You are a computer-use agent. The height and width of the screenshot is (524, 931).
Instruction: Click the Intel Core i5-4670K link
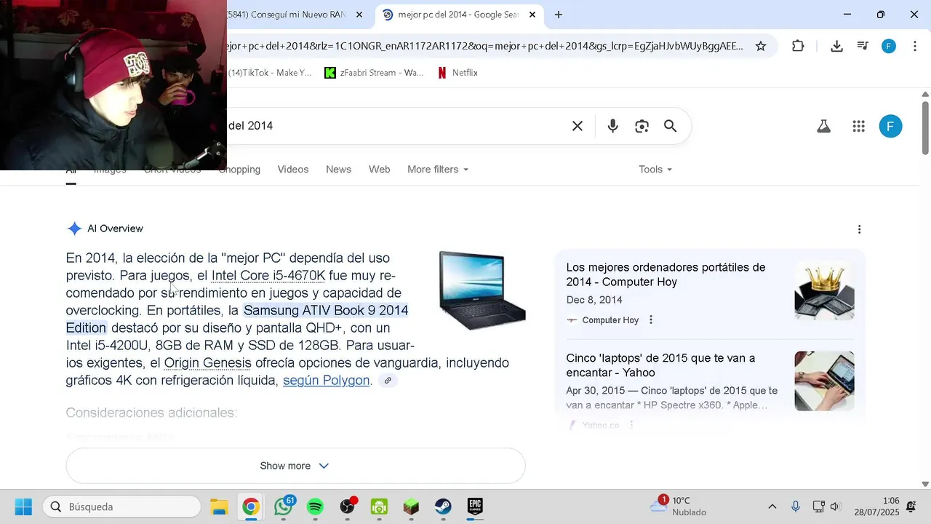pos(268,276)
